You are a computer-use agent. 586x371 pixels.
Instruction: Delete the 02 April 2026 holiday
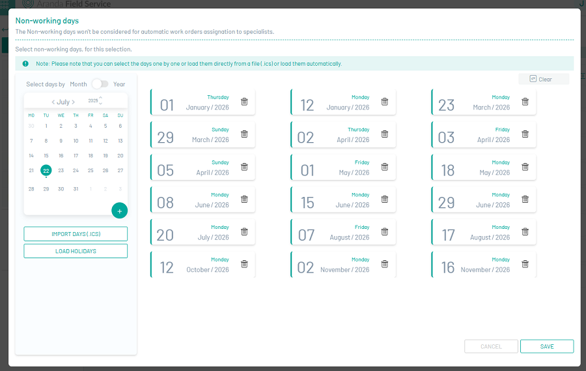[x=385, y=134]
